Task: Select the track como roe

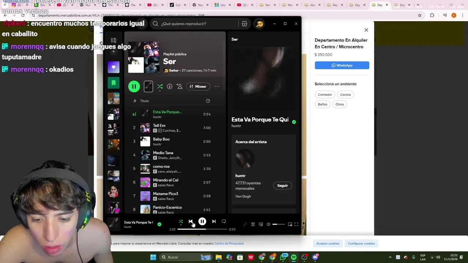Action: (175, 169)
